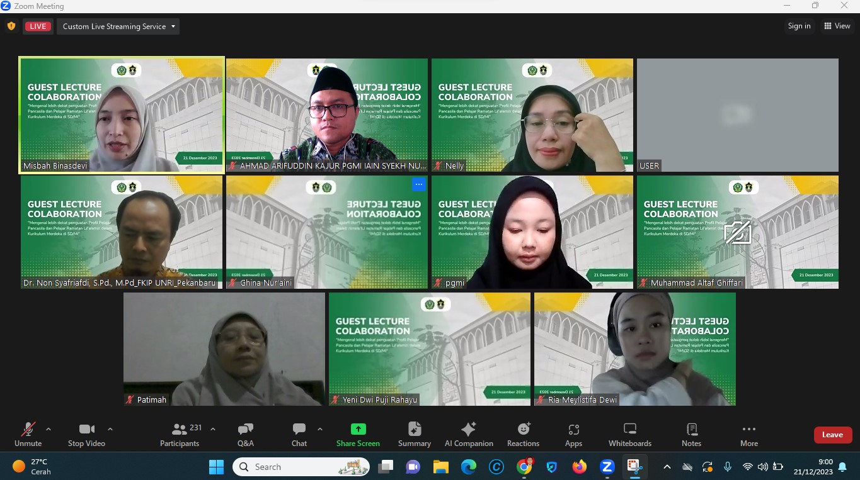
Task: Expand video options arrow beside Stop Video
Action: pos(110,429)
